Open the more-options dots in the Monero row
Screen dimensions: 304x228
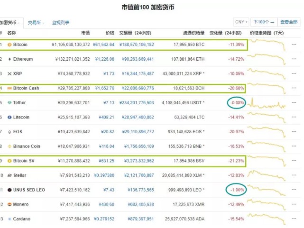tap(294, 204)
